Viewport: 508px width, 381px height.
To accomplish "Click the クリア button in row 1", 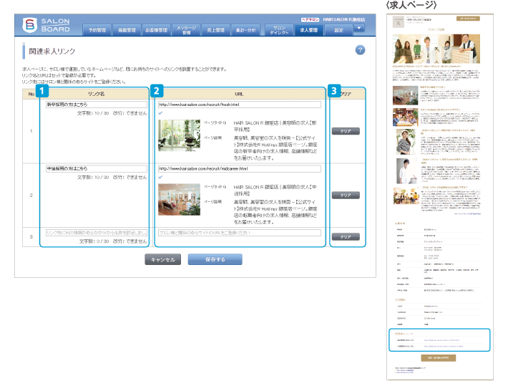I will pyautogui.click(x=346, y=131).
